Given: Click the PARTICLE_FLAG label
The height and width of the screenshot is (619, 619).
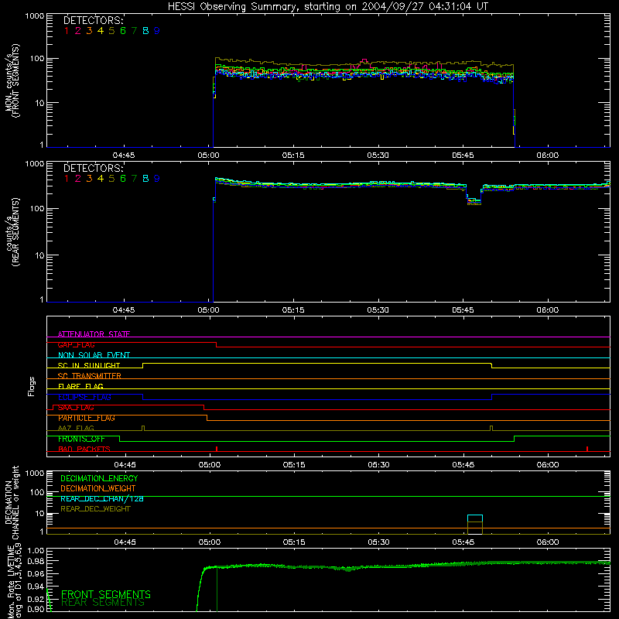Looking at the screenshot, I should (87, 418).
